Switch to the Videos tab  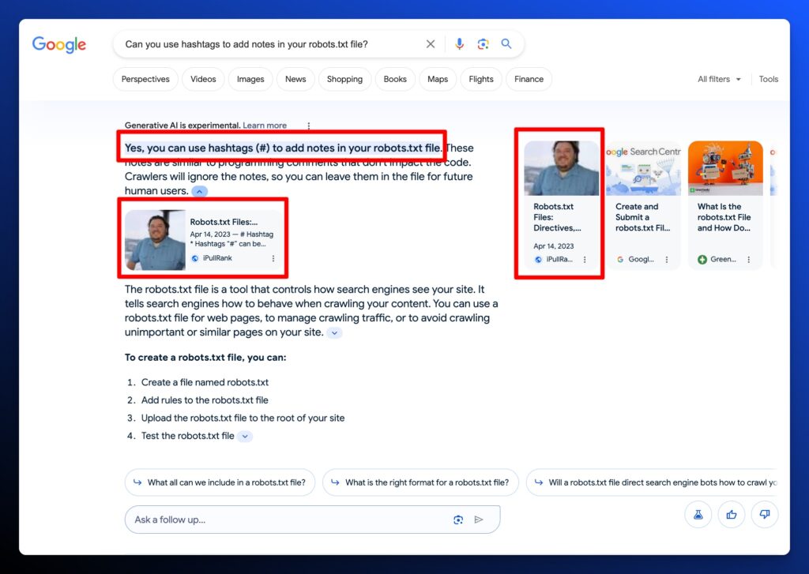click(203, 79)
